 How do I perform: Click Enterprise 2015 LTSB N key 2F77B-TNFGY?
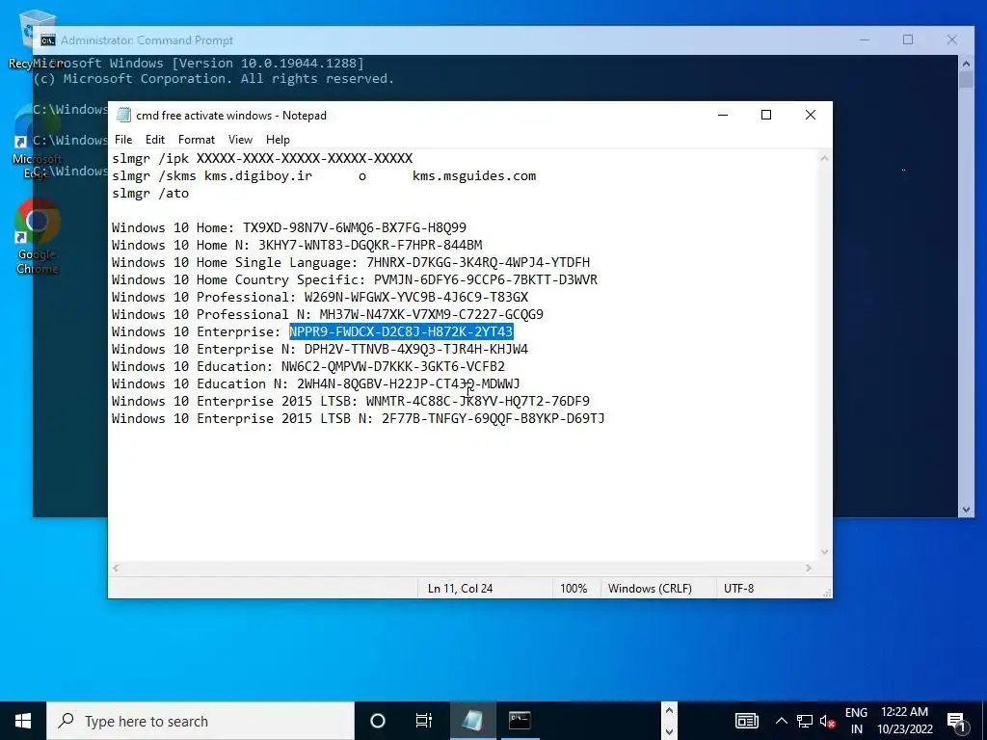coord(493,418)
